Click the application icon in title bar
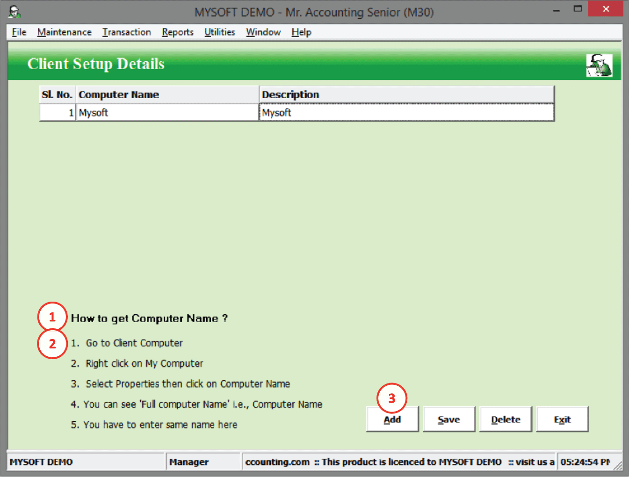This screenshot has height=477, width=629. (14, 12)
